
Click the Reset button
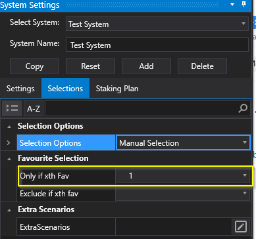pos(90,66)
